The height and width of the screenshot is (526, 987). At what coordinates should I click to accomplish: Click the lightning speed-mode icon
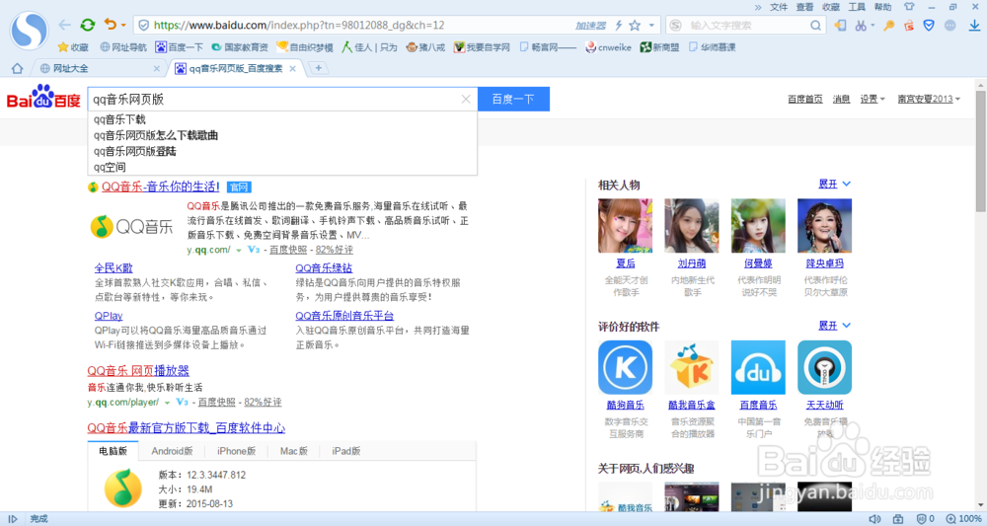619,26
